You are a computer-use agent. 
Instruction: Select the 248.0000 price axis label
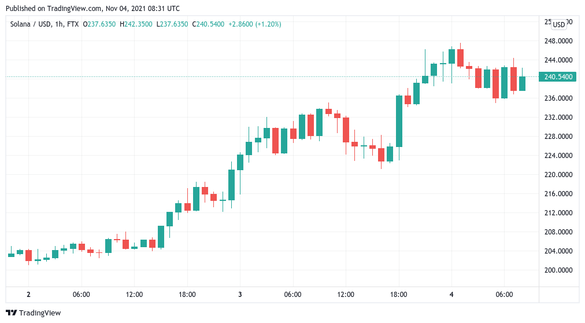coord(558,41)
